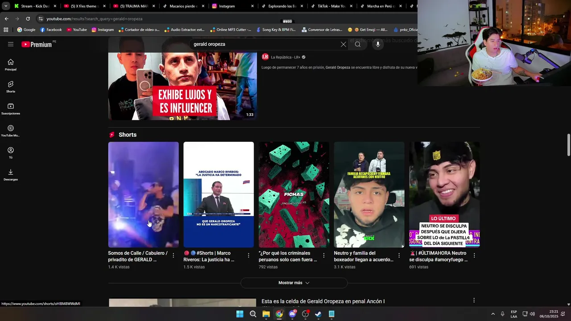Click the browser address bar URL
This screenshot has width=571, height=321.
point(95,19)
